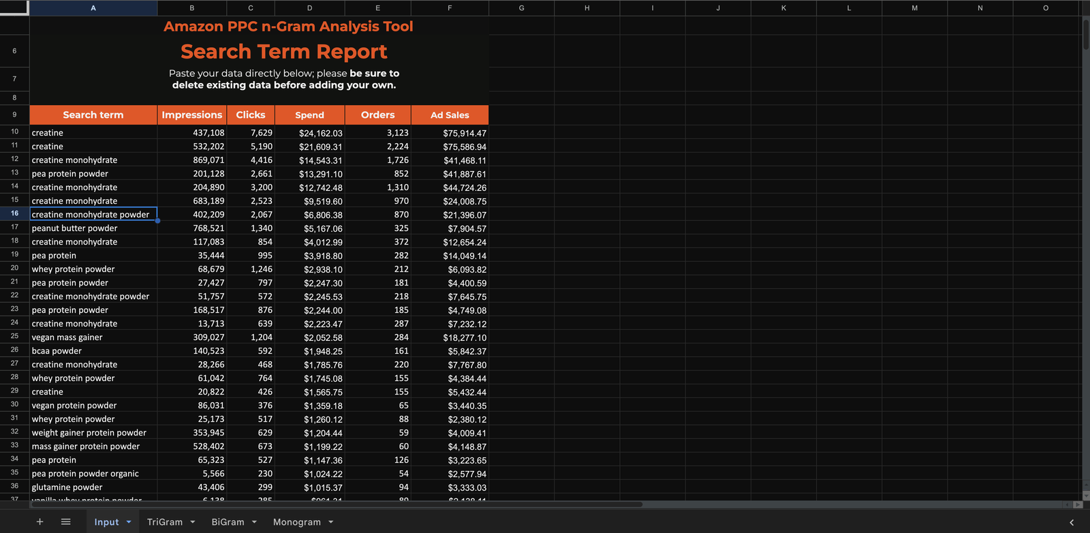This screenshot has height=533, width=1090.
Task: Select column A header
Action: (93, 8)
